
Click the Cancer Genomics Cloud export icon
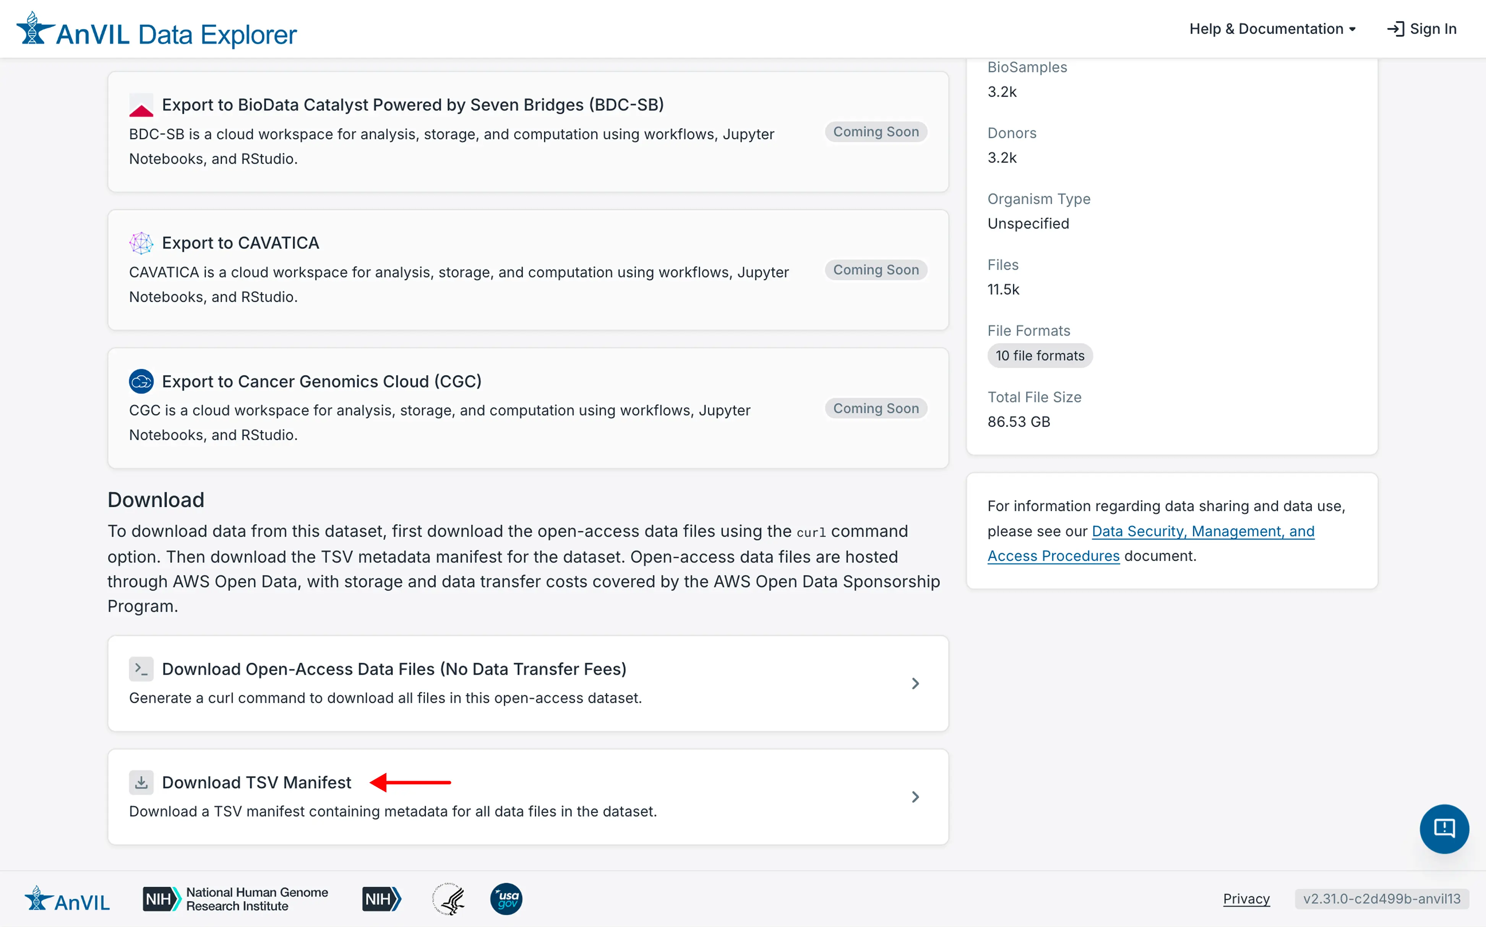[141, 381]
